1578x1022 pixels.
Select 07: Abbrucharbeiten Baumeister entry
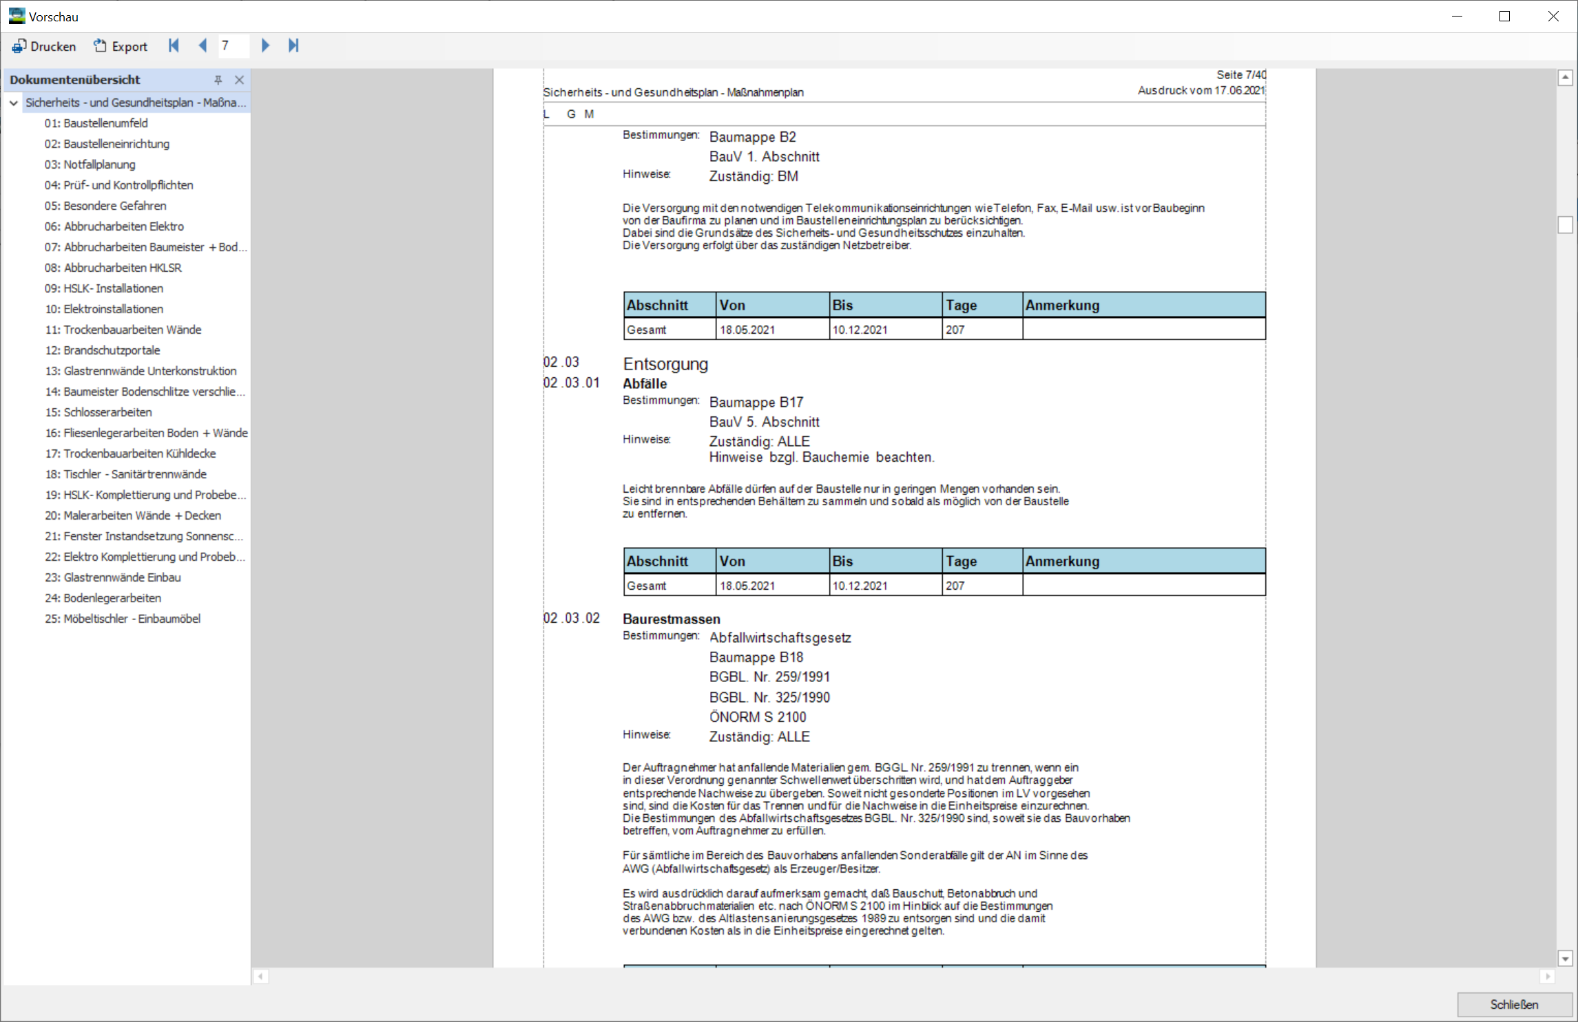click(x=145, y=247)
